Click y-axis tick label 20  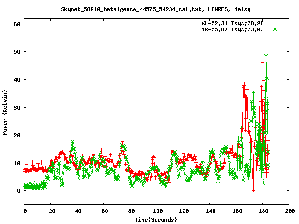point(17,135)
